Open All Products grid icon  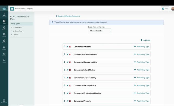pos(4,101)
